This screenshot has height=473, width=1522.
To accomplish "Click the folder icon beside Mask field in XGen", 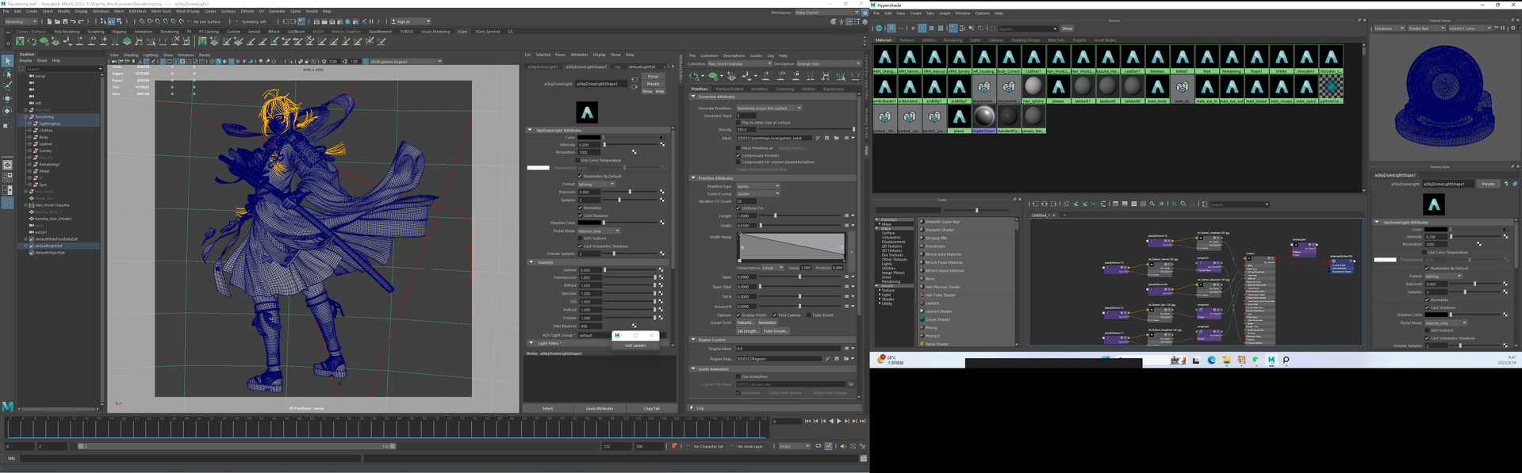I will [x=836, y=138].
